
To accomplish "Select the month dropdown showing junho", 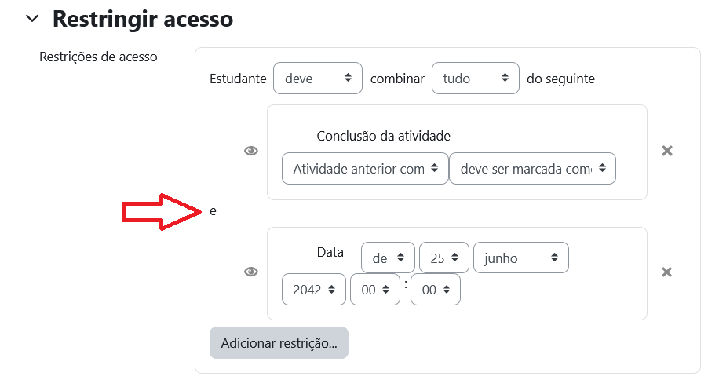I will point(521,258).
